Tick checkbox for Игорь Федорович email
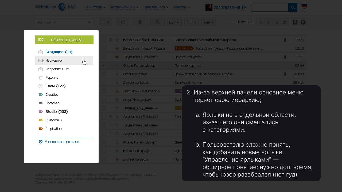The height and width of the screenshot is (192, 342). coord(104,100)
